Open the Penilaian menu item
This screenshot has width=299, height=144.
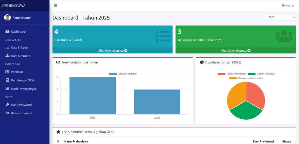click(17, 72)
